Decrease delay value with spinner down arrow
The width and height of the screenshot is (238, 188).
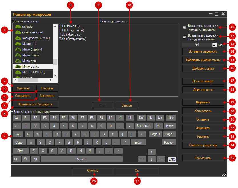click(214, 46)
